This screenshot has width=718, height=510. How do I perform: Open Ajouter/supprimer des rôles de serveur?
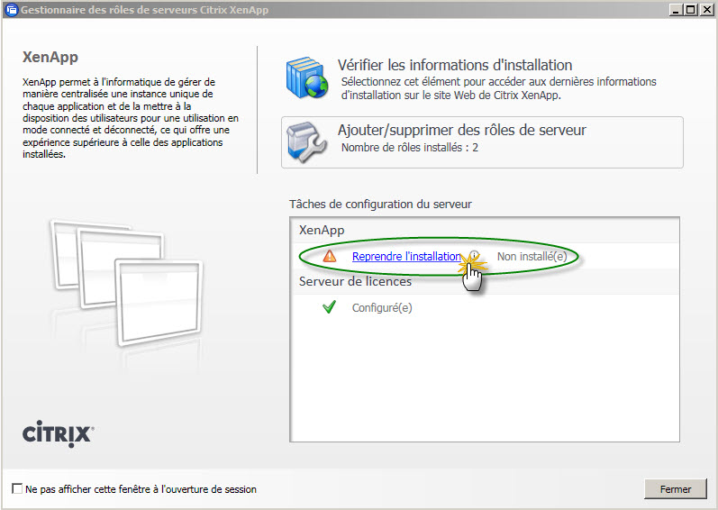coord(482,142)
